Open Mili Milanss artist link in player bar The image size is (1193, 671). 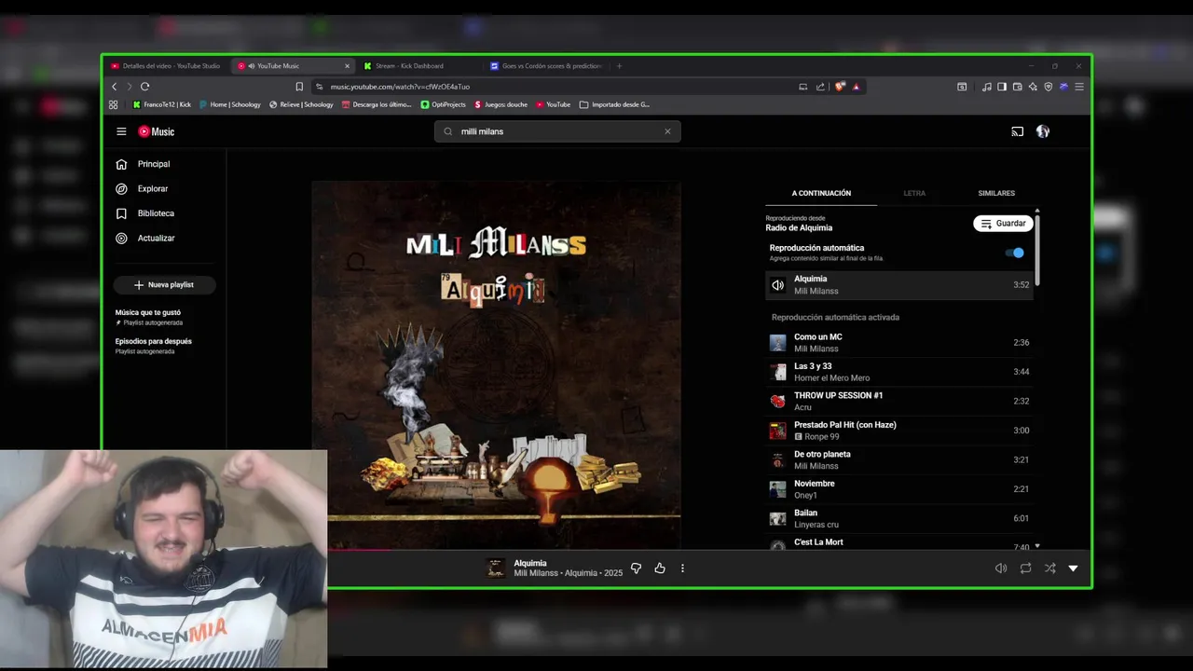[536, 573]
